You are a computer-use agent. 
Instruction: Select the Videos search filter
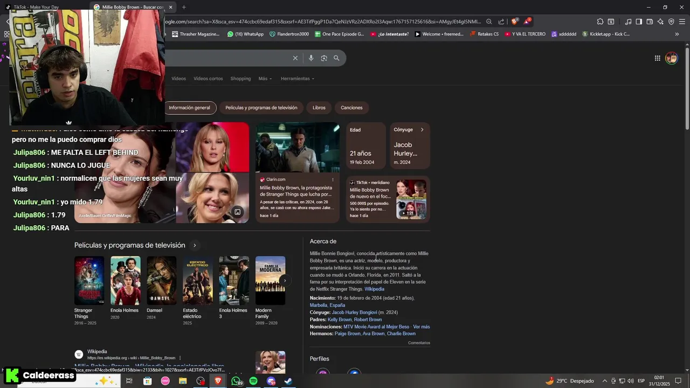[178, 79]
